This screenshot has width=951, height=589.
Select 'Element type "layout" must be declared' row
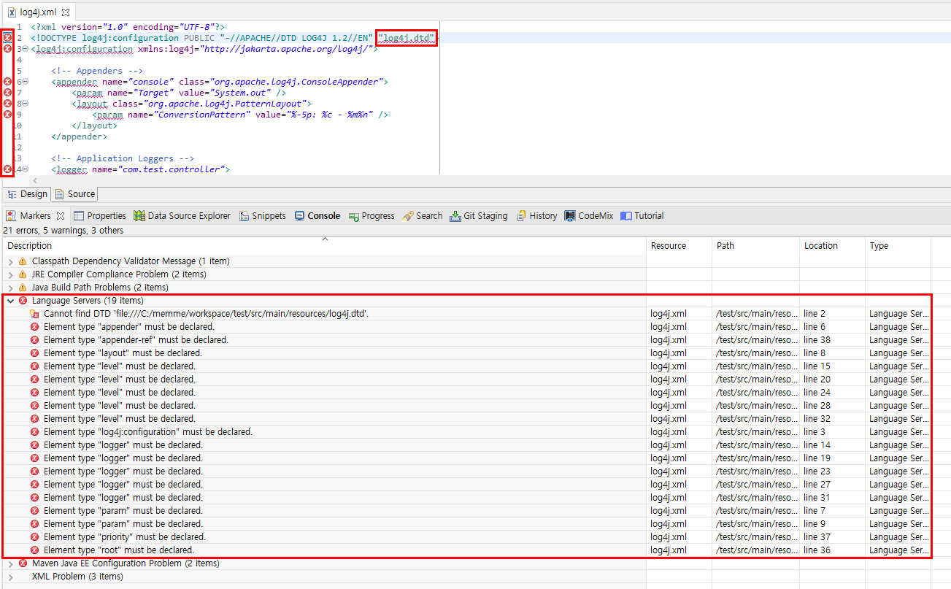click(x=467, y=353)
